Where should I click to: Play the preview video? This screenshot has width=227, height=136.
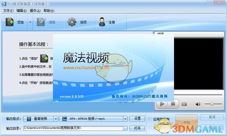pos(162,104)
